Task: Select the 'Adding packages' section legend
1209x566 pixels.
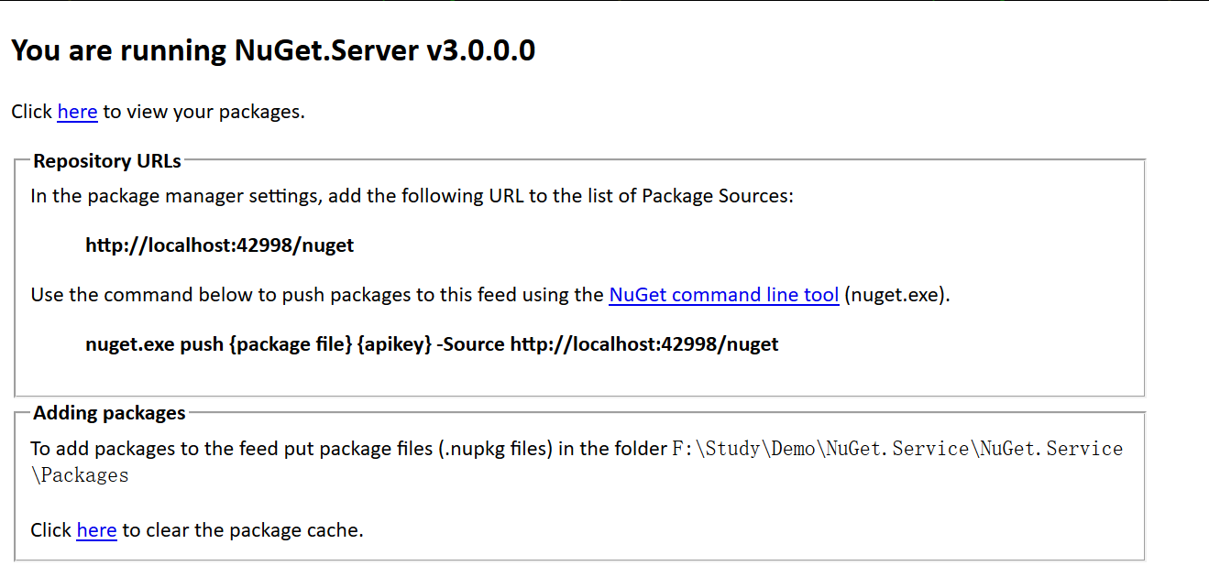Action: (x=109, y=413)
